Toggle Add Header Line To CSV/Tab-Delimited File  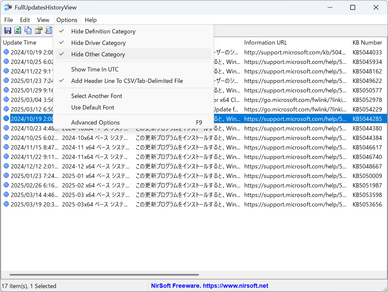point(133,81)
